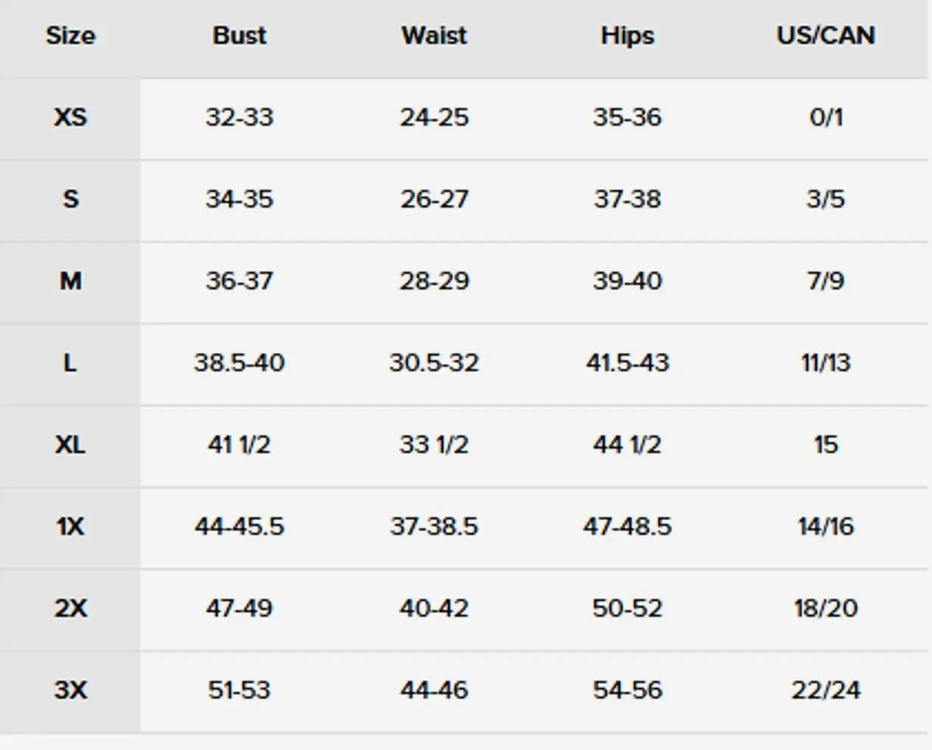Select the 2X size row label

click(70, 608)
